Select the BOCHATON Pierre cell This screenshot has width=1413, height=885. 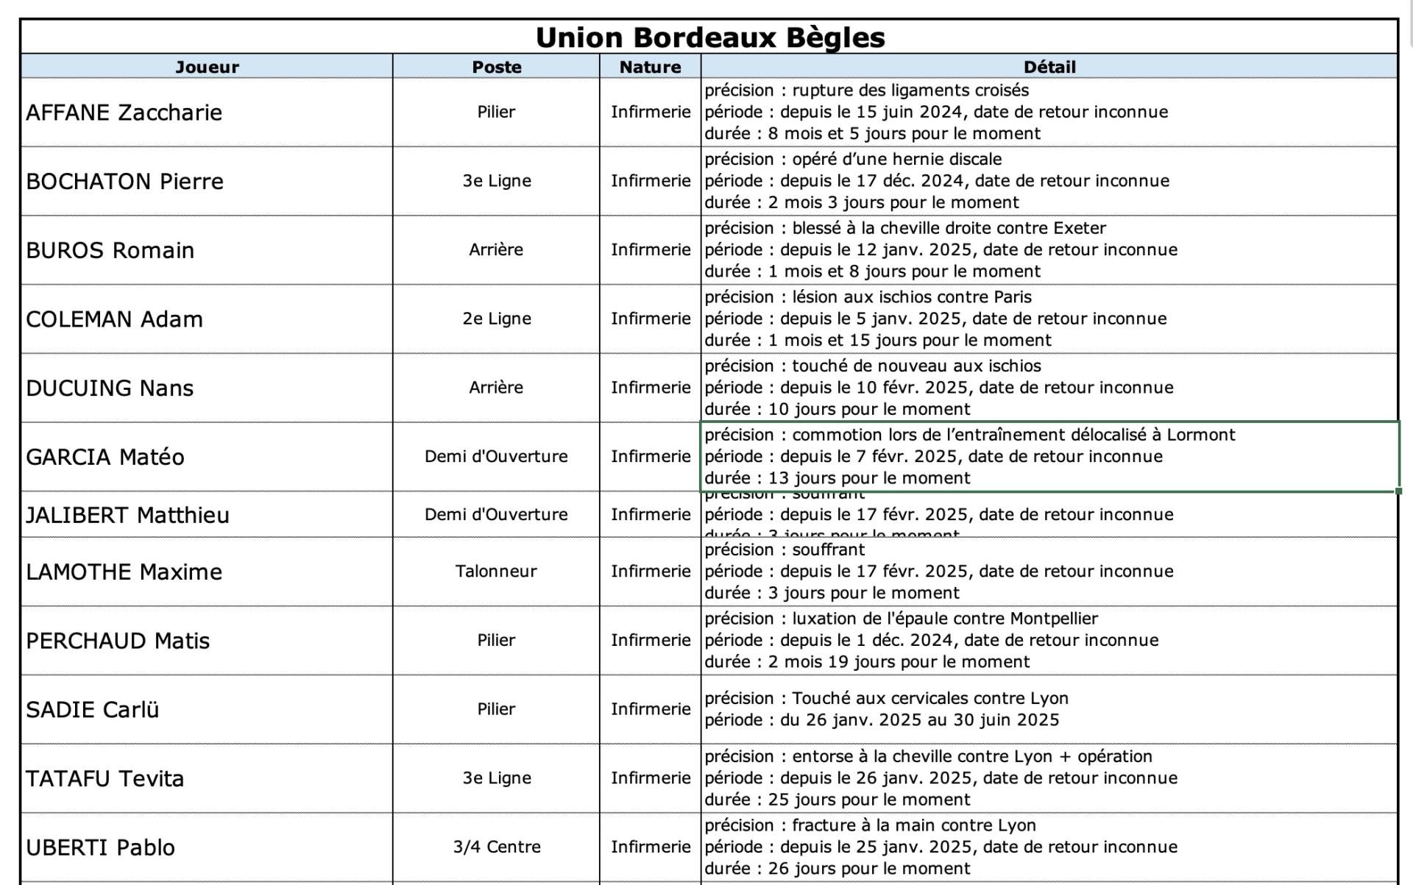pos(207,181)
